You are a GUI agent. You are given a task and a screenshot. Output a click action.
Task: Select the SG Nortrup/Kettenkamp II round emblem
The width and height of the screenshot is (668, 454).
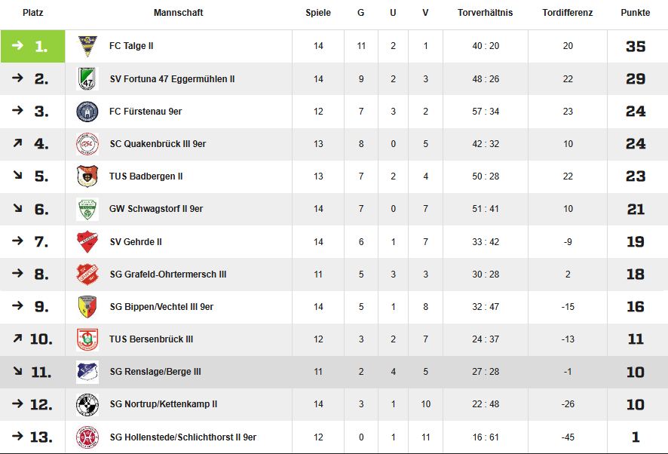click(x=87, y=404)
